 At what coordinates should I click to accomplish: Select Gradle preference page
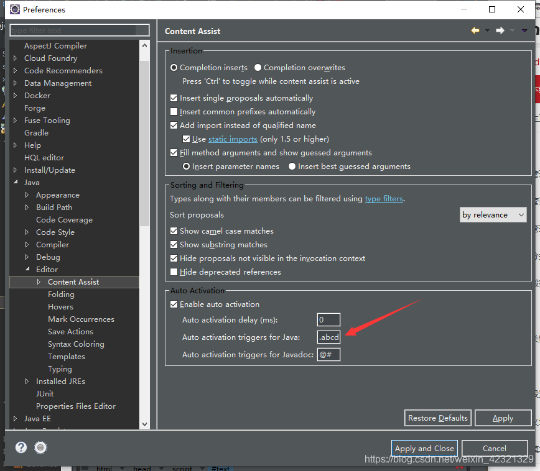36,133
